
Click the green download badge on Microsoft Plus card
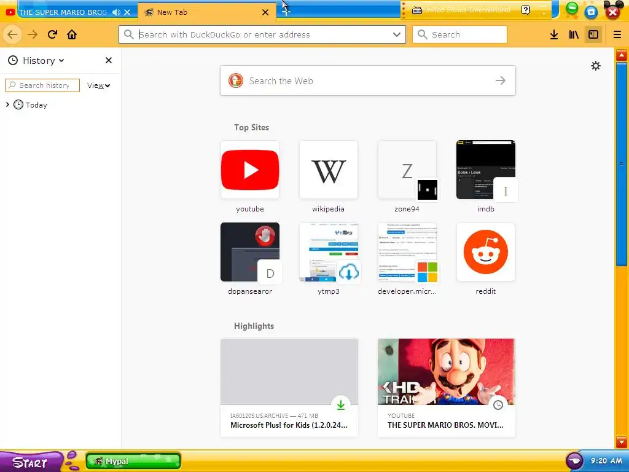pos(340,404)
